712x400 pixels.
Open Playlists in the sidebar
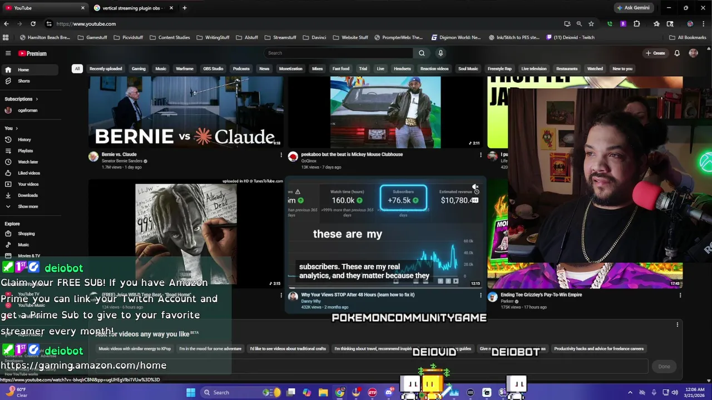point(29,151)
